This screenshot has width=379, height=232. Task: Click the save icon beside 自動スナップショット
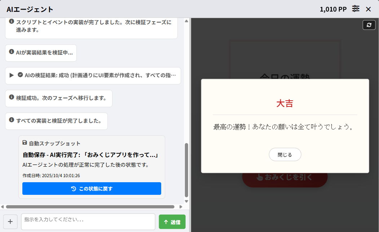click(x=25, y=143)
